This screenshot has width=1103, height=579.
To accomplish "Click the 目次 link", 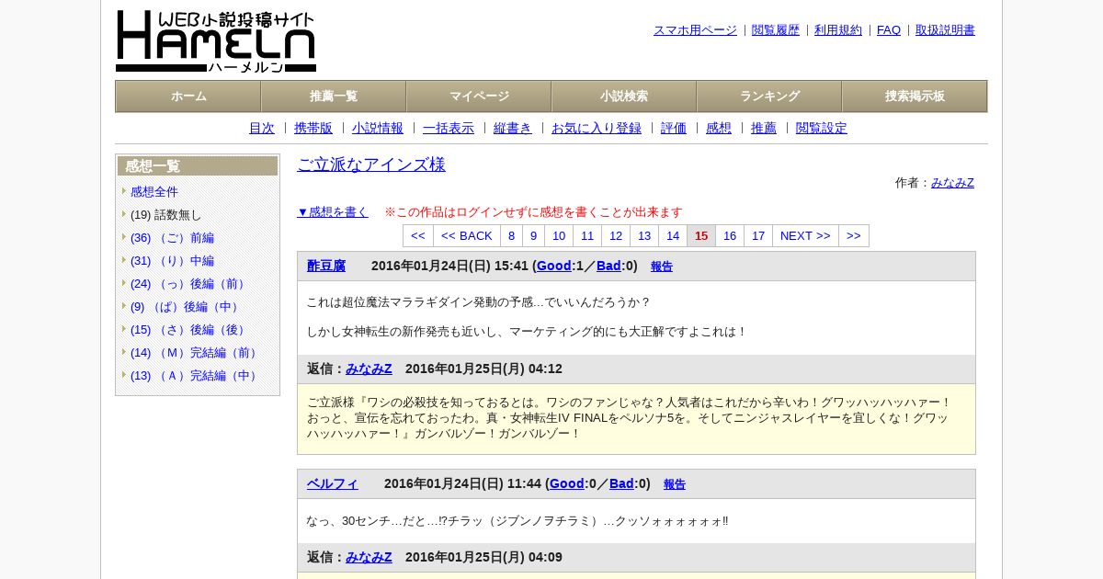I will pos(262,129).
